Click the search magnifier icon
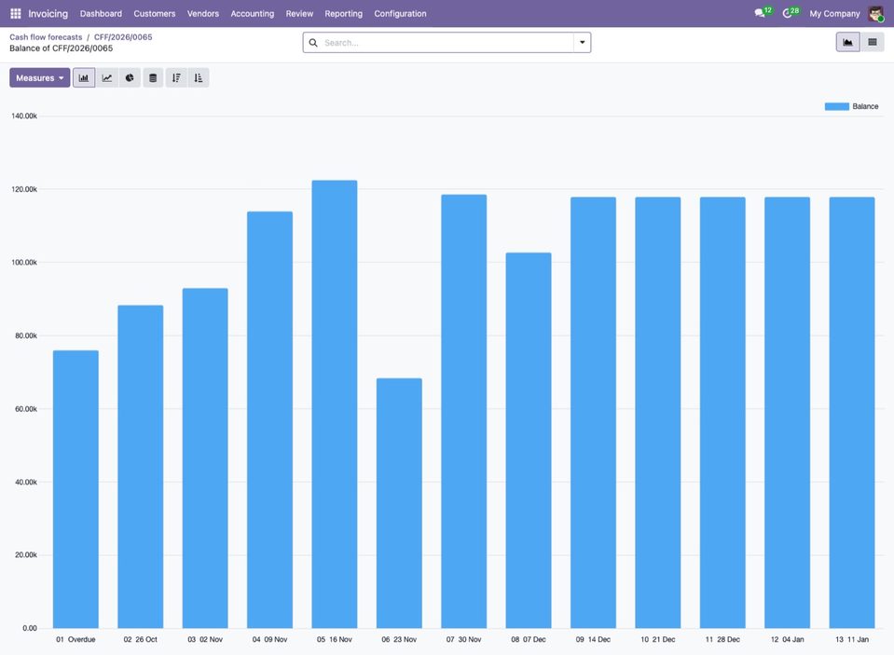This screenshot has width=894, height=655. coord(313,43)
